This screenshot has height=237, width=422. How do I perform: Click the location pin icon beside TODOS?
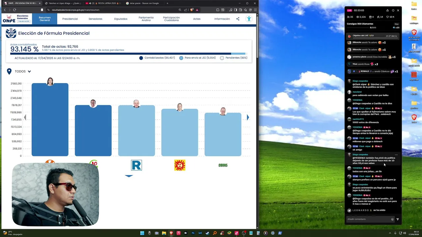pos(9,71)
